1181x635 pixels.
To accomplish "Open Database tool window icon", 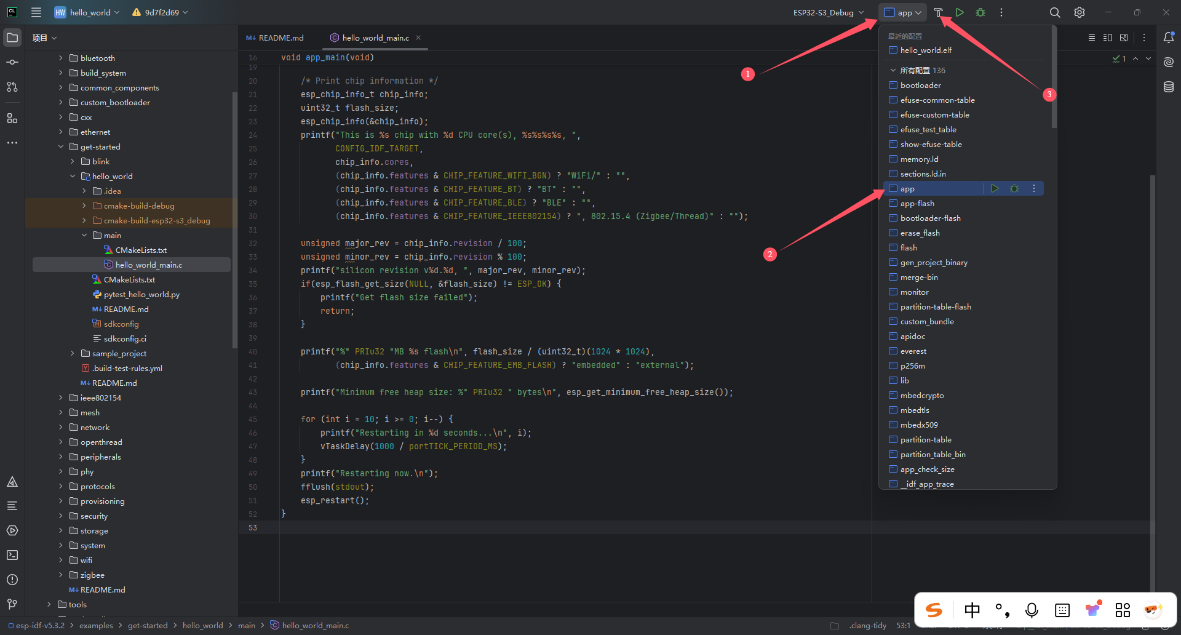I will (x=1169, y=87).
